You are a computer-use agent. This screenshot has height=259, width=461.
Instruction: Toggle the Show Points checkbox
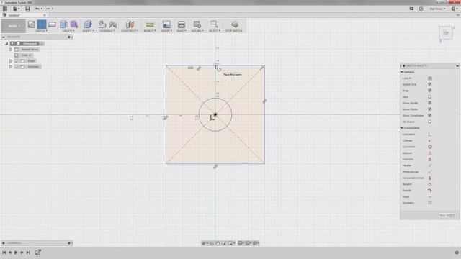coord(430,109)
